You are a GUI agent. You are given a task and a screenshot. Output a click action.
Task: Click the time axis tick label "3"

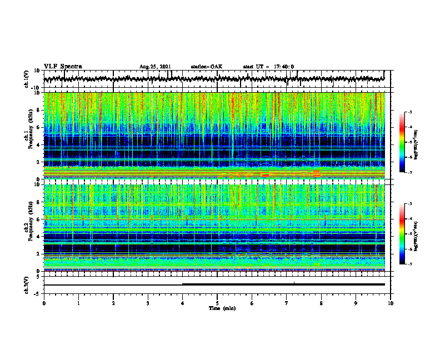pyautogui.click(x=148, y=303)
